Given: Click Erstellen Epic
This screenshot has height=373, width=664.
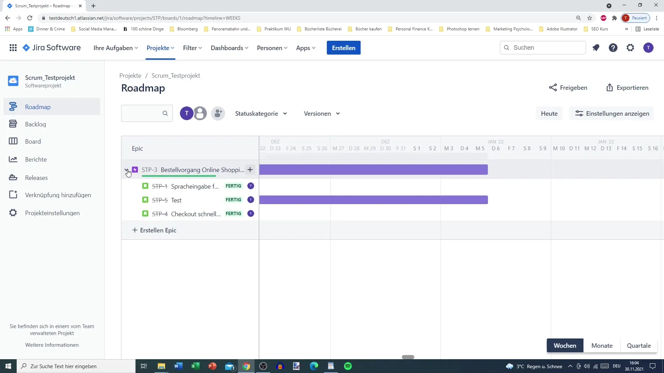Looking at the screenshot, I should [154, 230].
